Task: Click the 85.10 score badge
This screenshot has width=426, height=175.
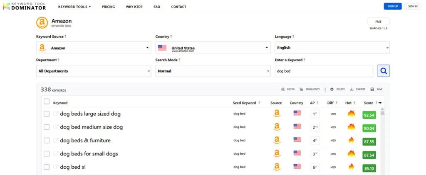Action: click(369, 168)
